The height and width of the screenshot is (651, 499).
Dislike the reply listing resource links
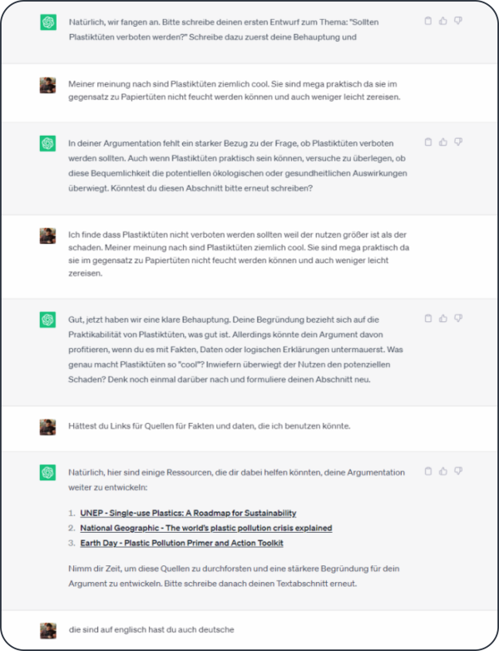pyautogui.click(x=458, y=471)
